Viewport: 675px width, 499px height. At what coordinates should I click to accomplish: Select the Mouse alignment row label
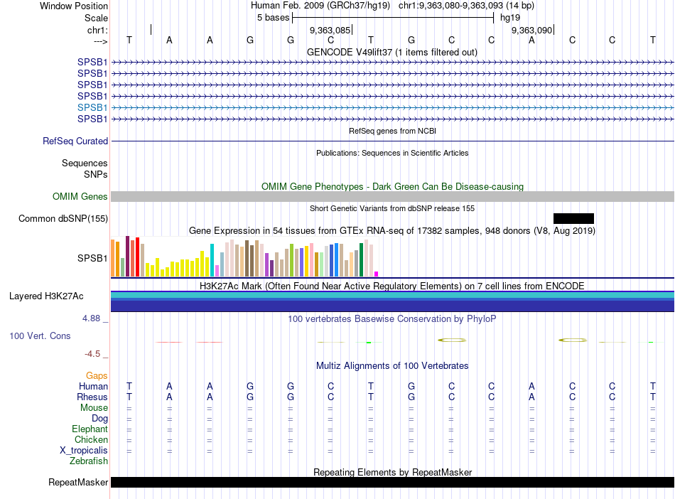[x=94, y=408]
